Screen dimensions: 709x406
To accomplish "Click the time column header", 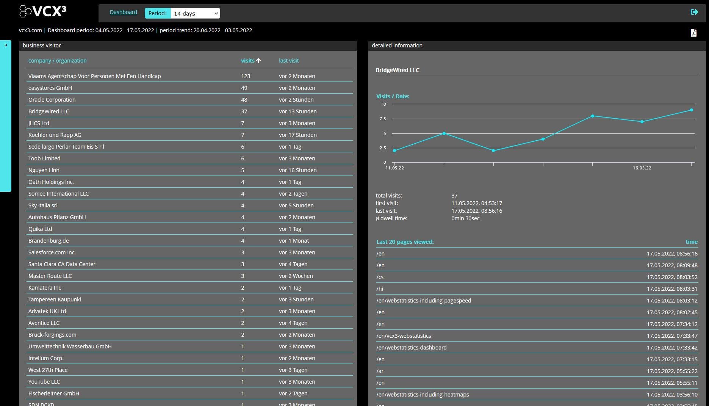I will click(692, 242).
